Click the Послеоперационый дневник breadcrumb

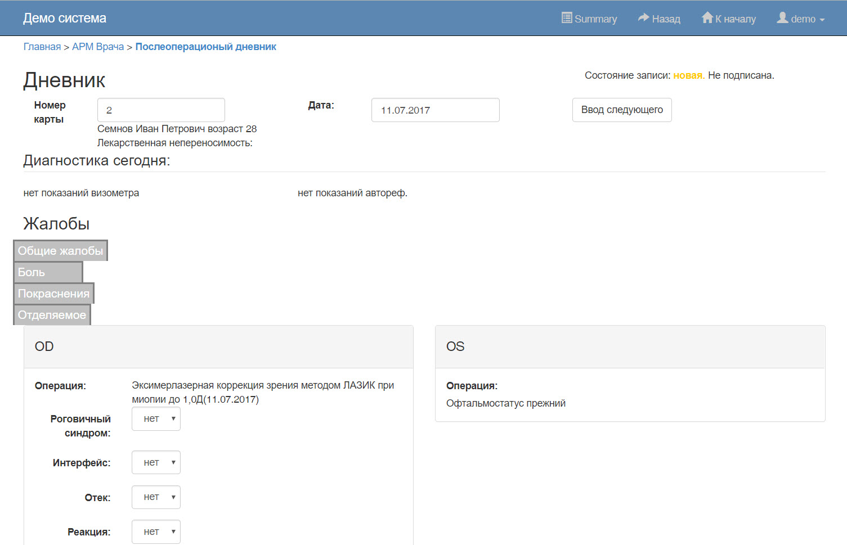205,47
